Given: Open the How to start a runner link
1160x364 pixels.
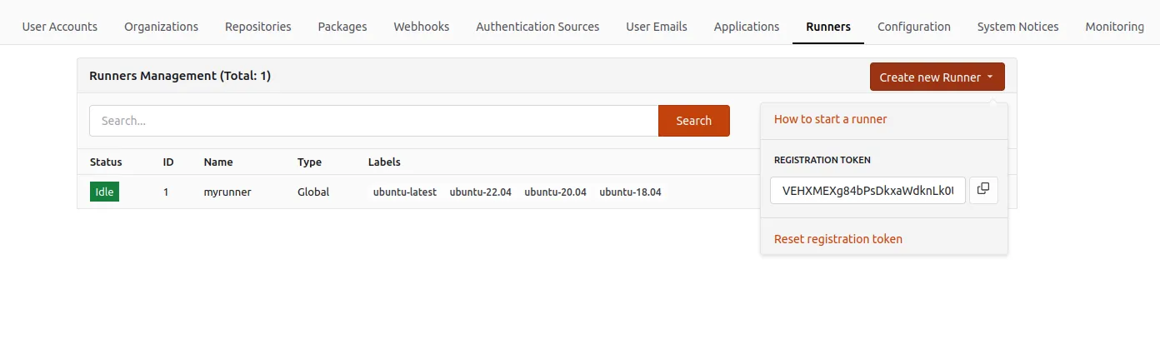Looking at the screenshot, I should (x=830, y=119).
